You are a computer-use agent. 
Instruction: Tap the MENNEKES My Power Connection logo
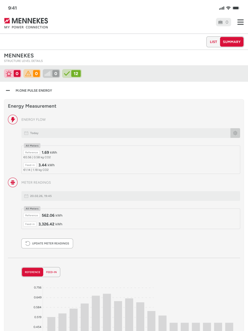[26, 23]
